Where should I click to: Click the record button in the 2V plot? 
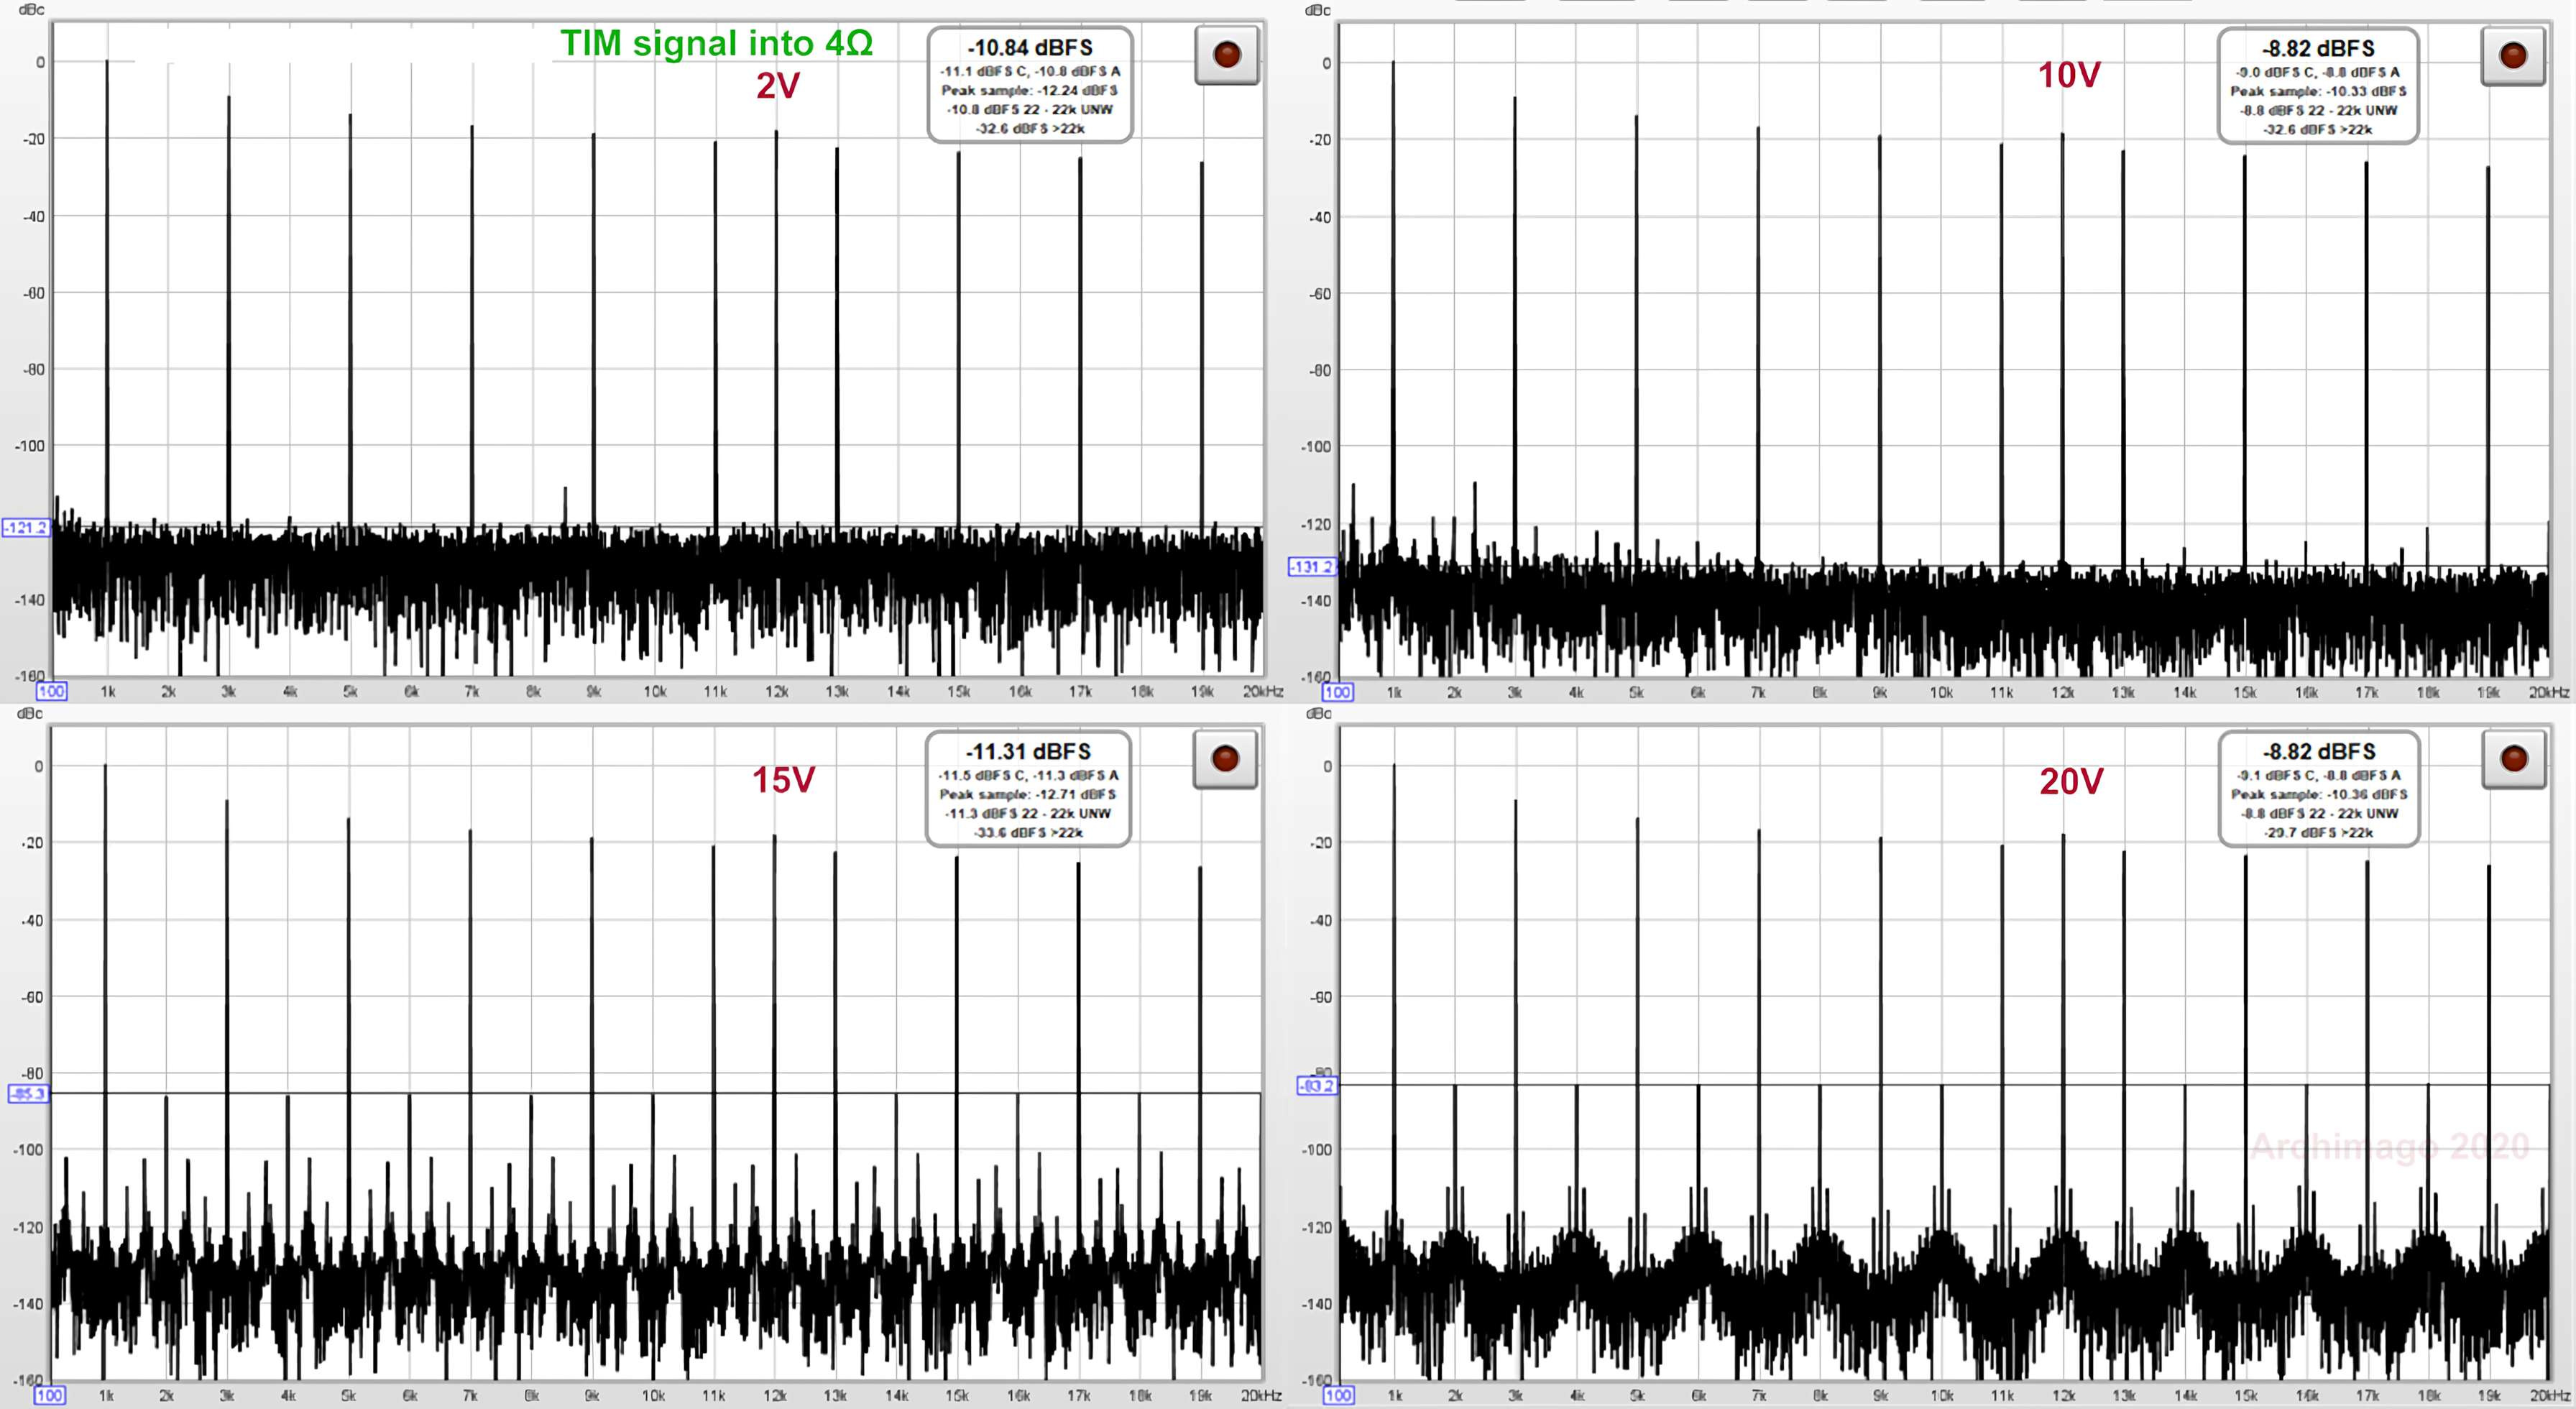1226,55
